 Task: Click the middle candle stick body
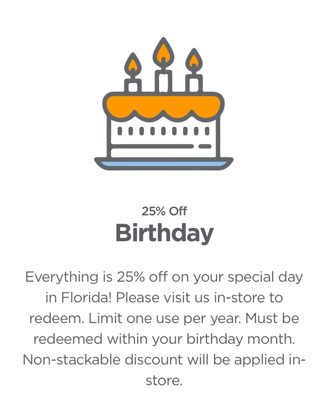click(x=163, y=81)
